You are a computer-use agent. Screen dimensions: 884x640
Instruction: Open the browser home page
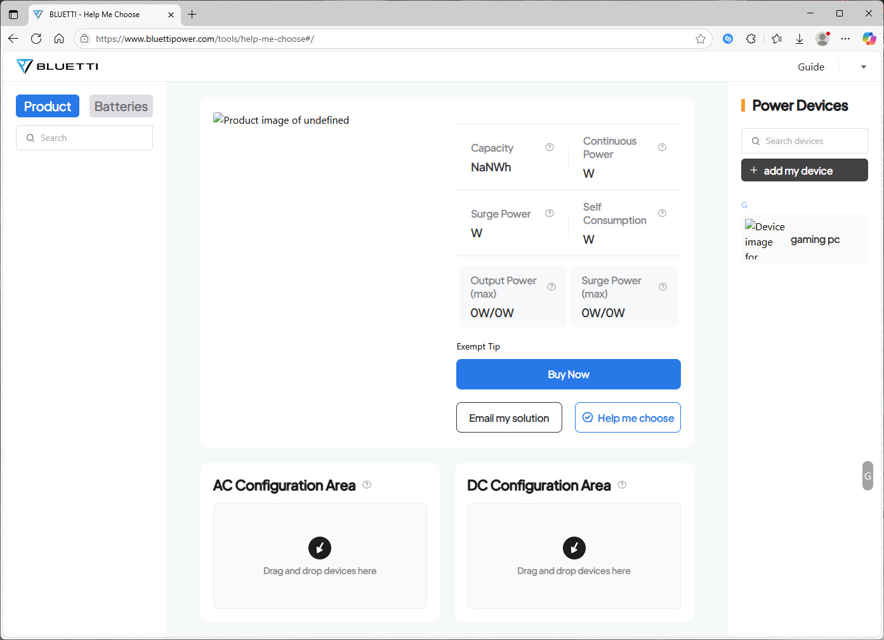tap(59, 39)
